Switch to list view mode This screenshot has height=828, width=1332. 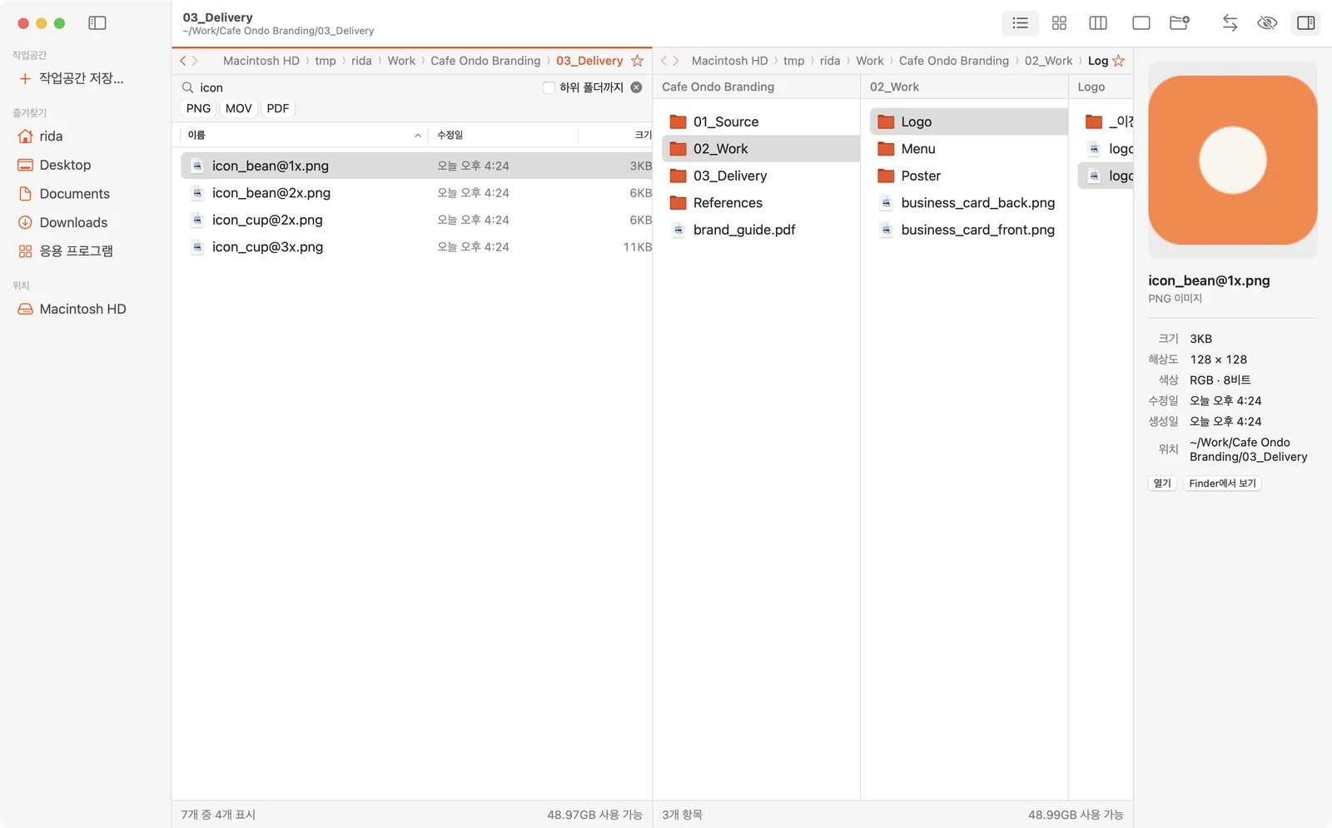click(1020, 23)
